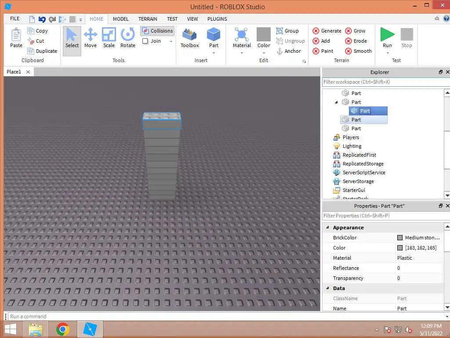This screenshot has height=338, width=450.
Task: Click the Grow terrain tool
Action: [355, 31]
